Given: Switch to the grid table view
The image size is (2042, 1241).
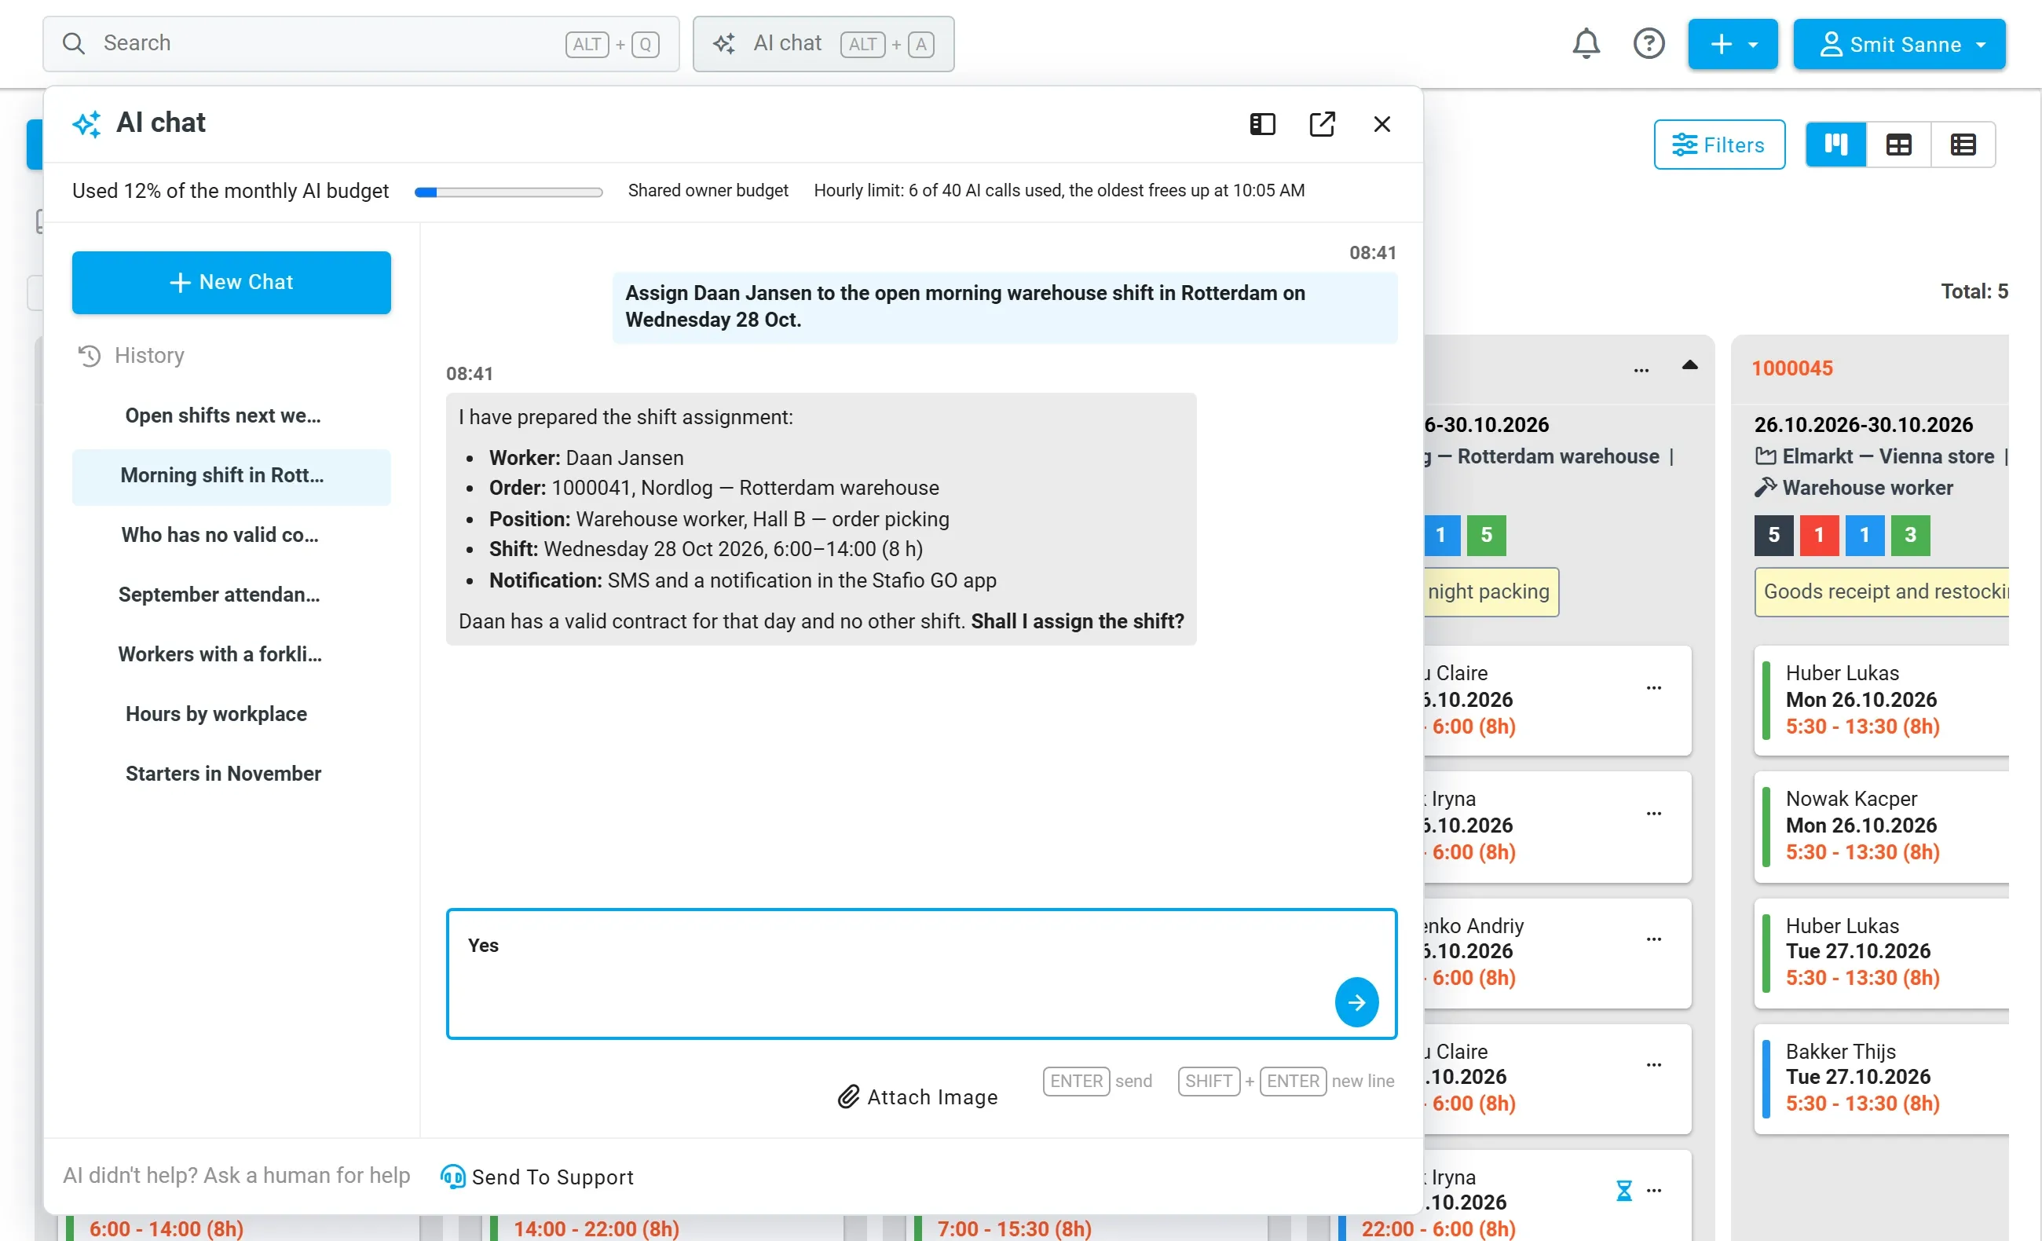Looking at the screenshot, I should click(x=1897, y=145).
